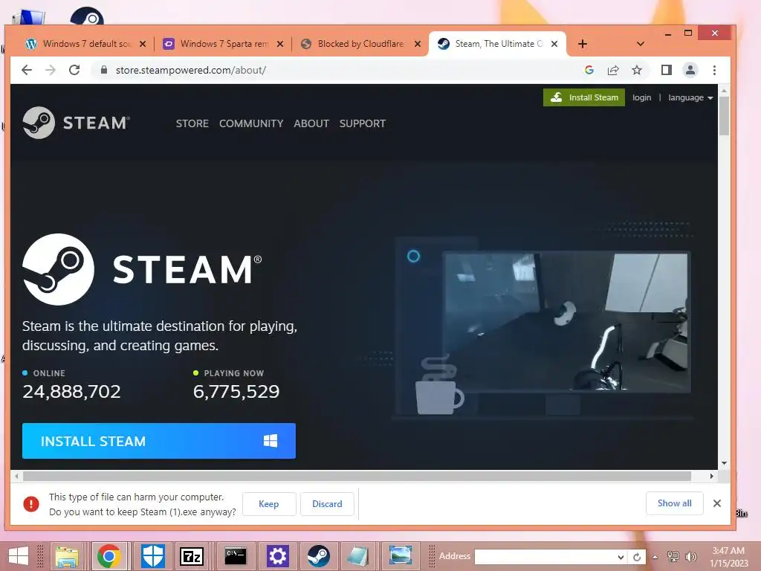761x571 pixels.
Task: Click the Portal game video preview
Action: [x=567, y=321]
